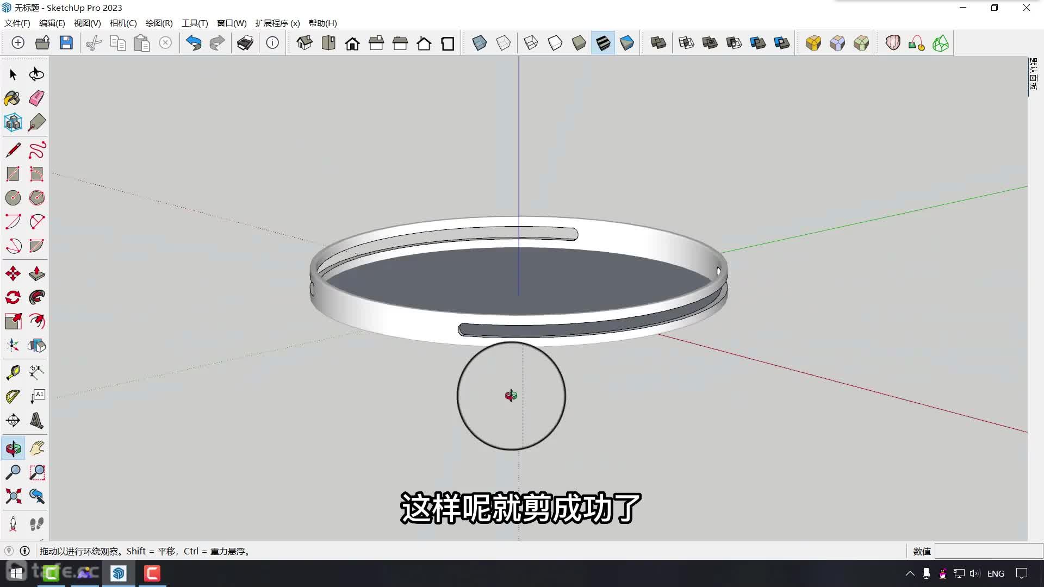This screenshot has height=587, width=1044.
Task: Click the Redo arrow
Action: [x=217, y=43]
